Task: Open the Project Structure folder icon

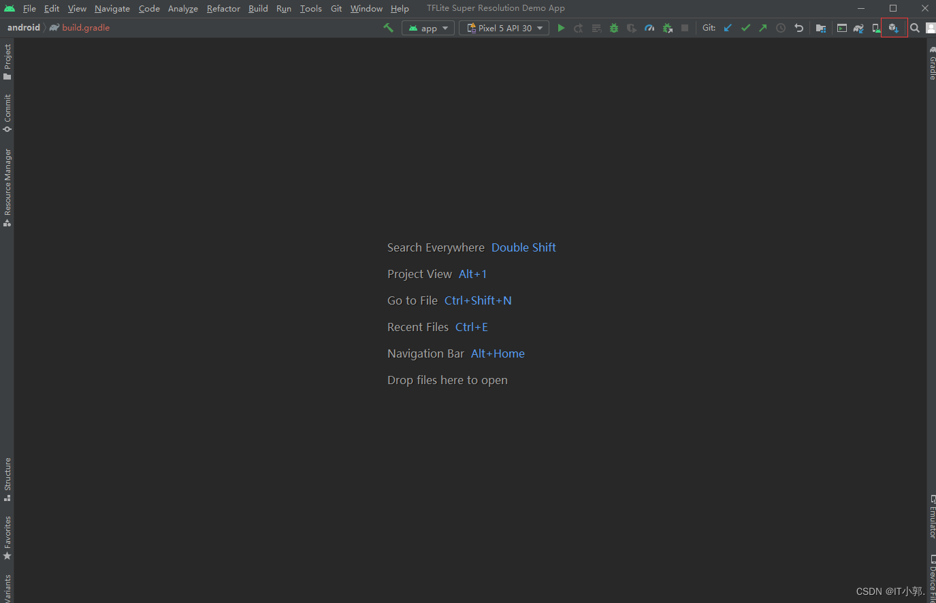Action: pyautogui.click(x=821, y=28)
